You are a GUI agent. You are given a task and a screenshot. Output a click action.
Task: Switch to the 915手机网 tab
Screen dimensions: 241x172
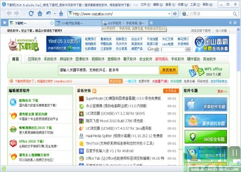coord(125,23)
